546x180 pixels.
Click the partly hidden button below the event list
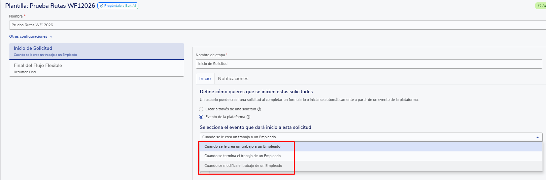[x=205, y=172]
